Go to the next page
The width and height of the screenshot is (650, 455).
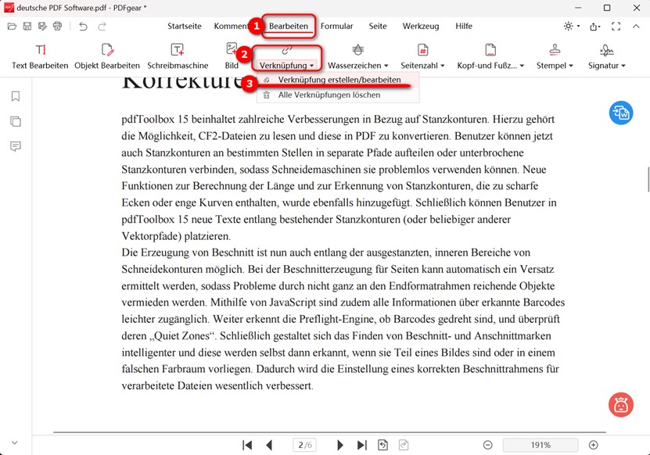[340, 445]
